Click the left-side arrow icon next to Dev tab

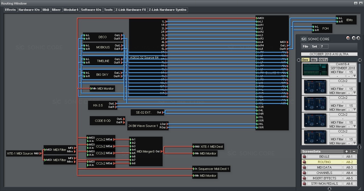coord(298,60)
